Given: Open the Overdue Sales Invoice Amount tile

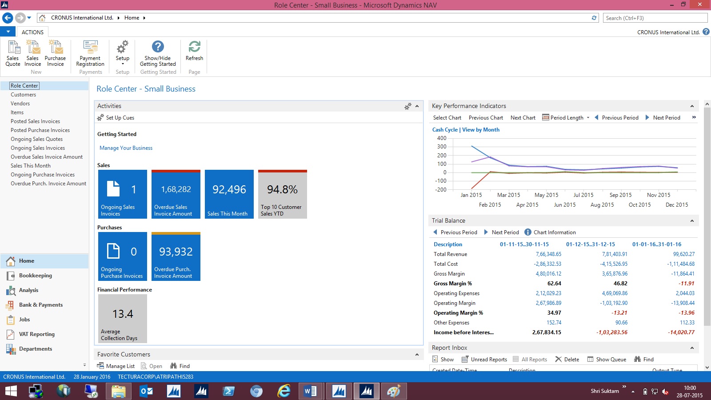Looking at the screenshot, I should click(176, 194).
